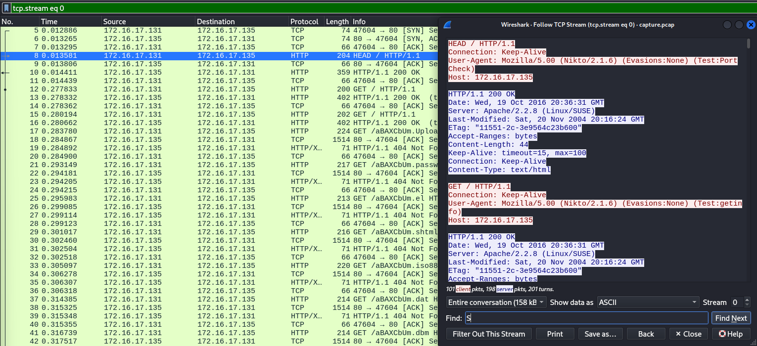
Task: Click the Filter Out This Stream button
Action: [x=488, y=334]
